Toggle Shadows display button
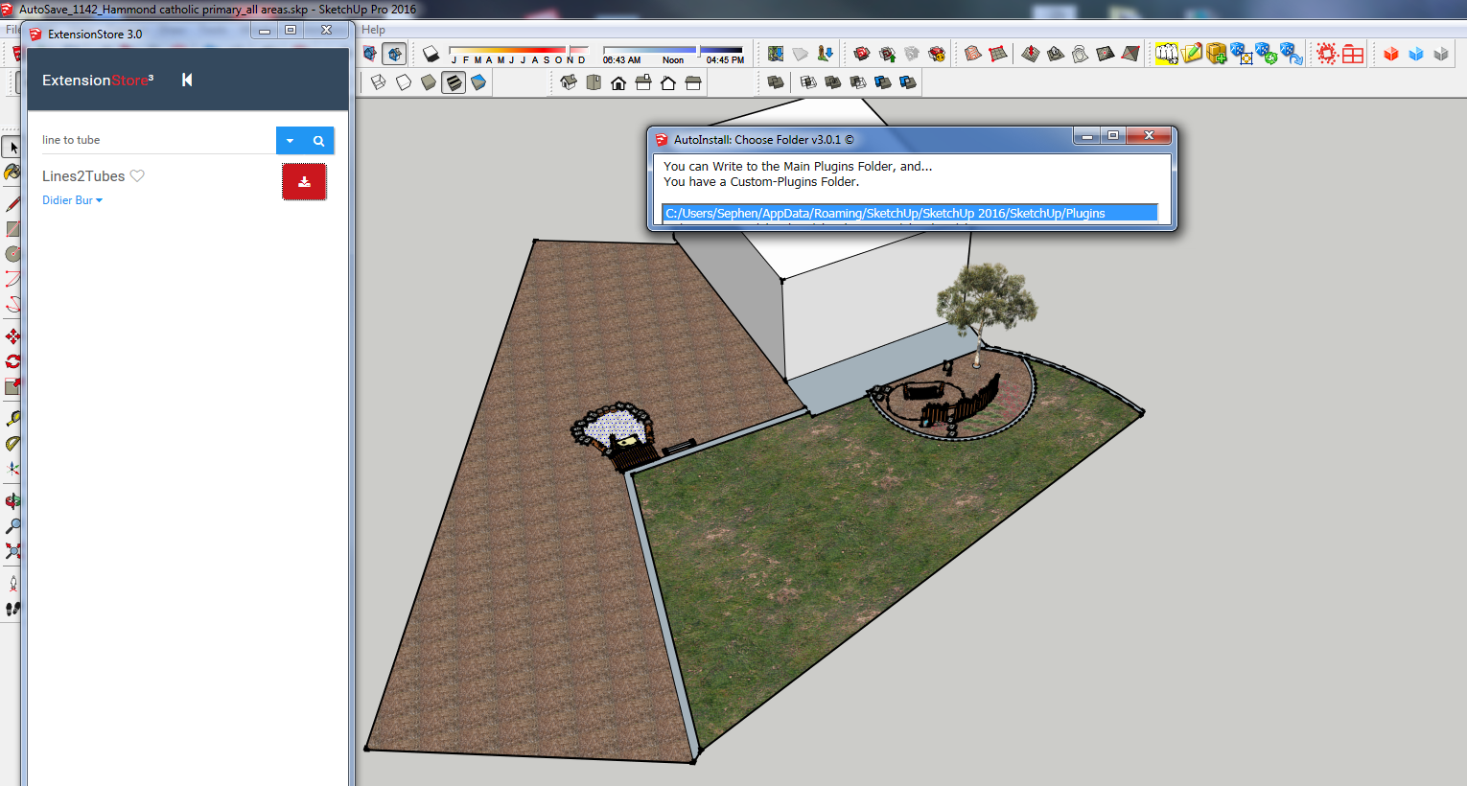 tap(431, 55)
